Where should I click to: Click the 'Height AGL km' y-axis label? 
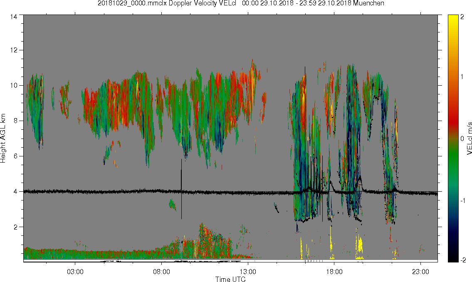click(3, 138)
